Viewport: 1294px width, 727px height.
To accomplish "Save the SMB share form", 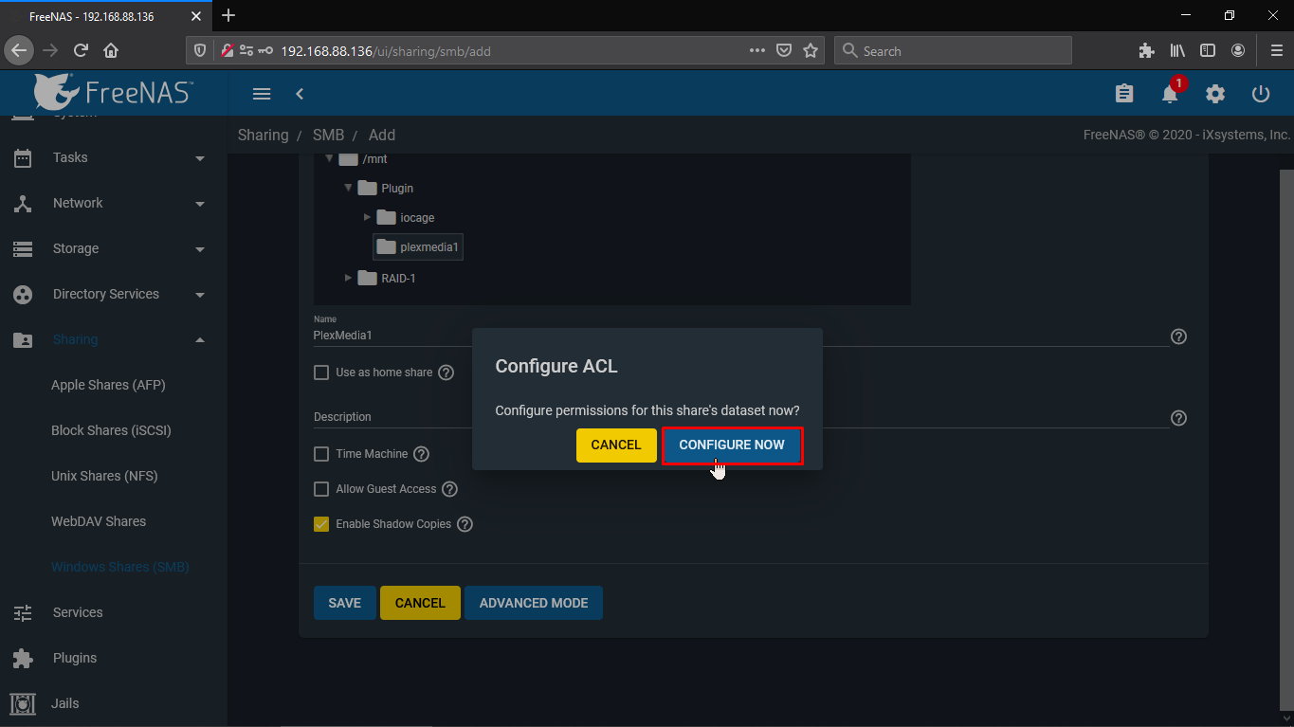I will click(344, 603).
